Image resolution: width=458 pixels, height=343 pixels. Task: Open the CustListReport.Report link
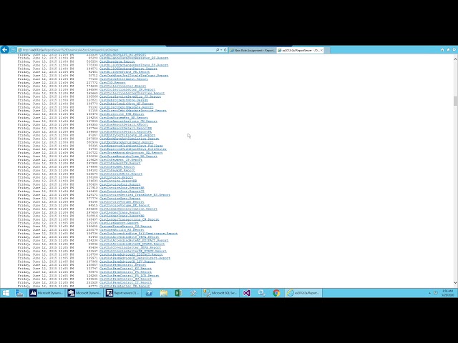[119, 223]
